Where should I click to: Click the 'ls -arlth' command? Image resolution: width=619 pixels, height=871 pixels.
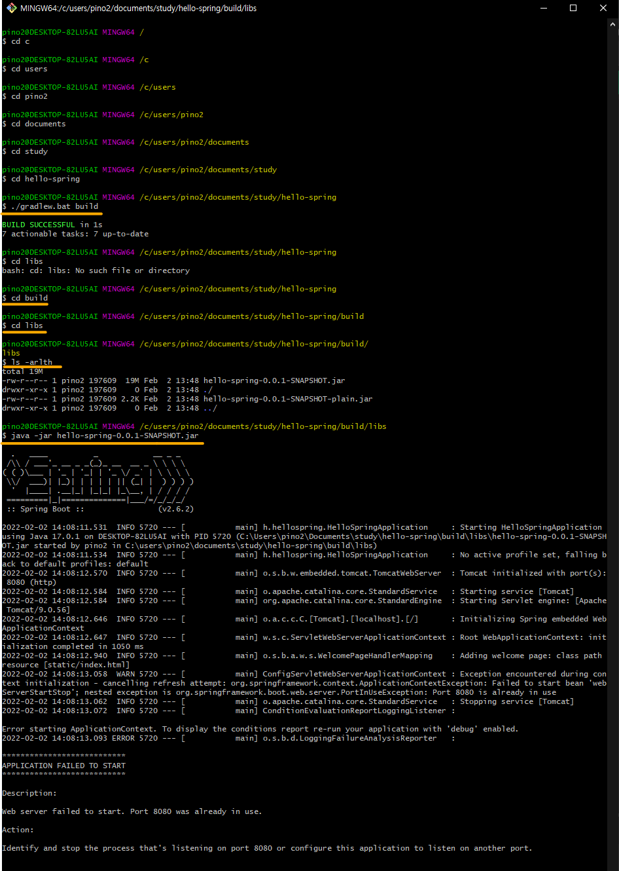pos(27,362)
